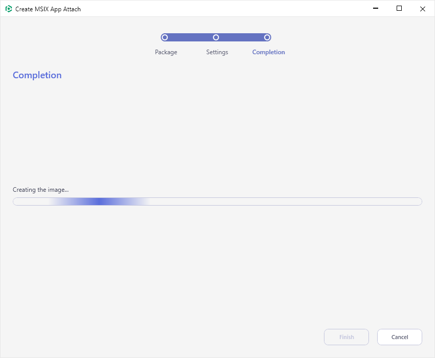This screenshot has width=435, height=358.
Task: Maximize the Create MSIX App Attach window
Action: 399,9
